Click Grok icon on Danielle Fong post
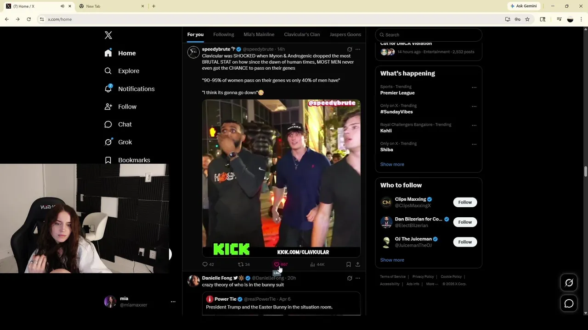 (350, 278)
